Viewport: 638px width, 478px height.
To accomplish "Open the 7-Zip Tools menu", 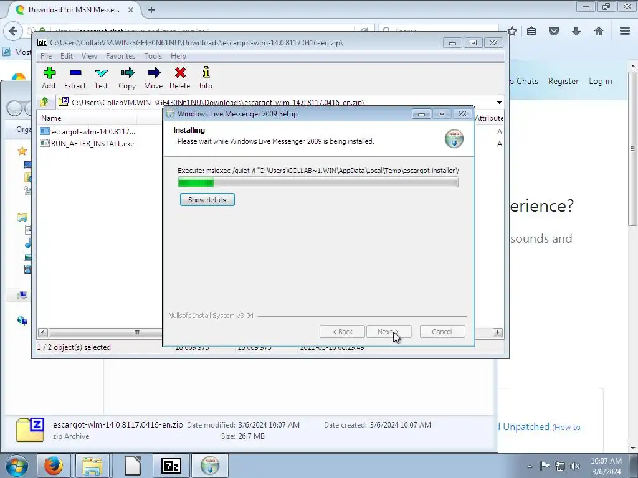I will [153, 56].
